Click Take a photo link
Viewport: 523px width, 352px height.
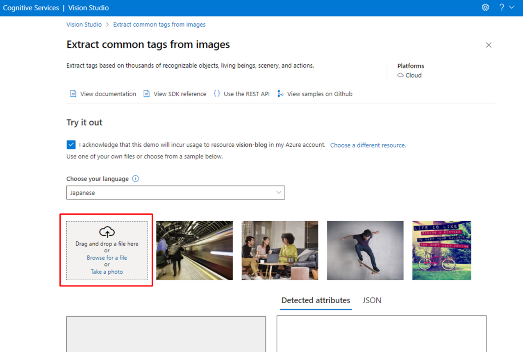[x=107, y=272]
